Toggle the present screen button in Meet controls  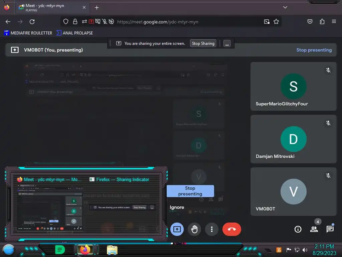click(x=177, y=229)
